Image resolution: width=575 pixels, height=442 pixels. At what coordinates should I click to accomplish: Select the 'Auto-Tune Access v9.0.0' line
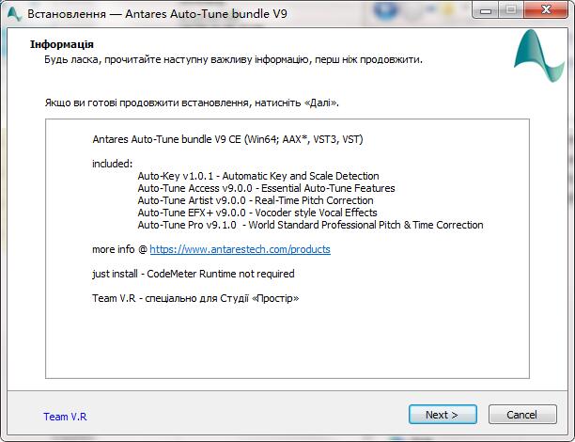click(266, 188)
